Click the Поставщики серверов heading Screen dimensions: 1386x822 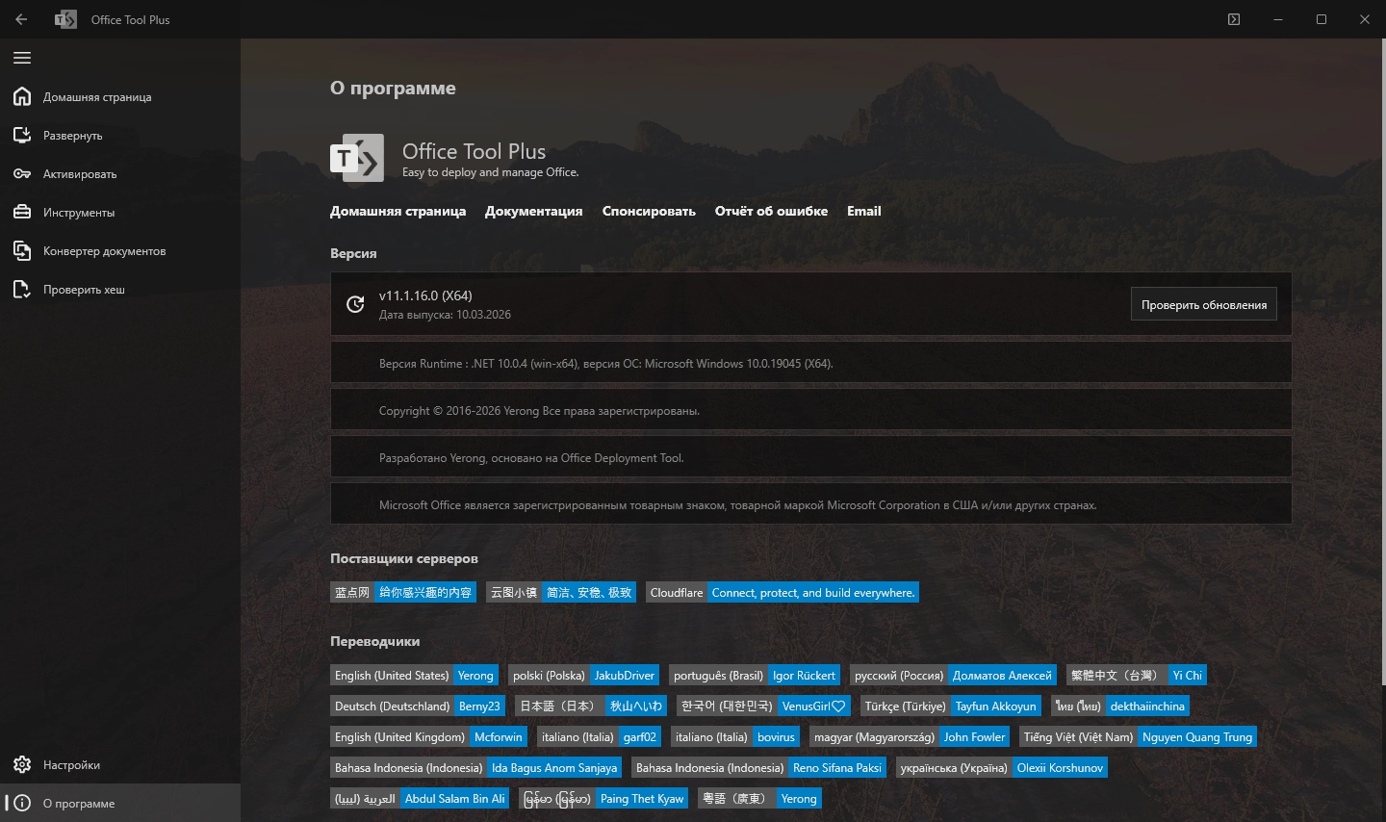(404, 558)
